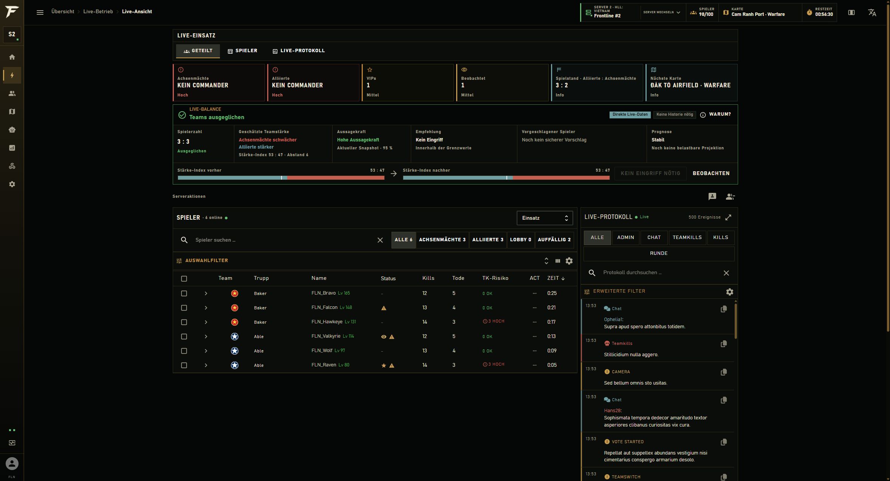Switch to the Live-Protokoll tab
890x481 pixels.
(299, 51)
